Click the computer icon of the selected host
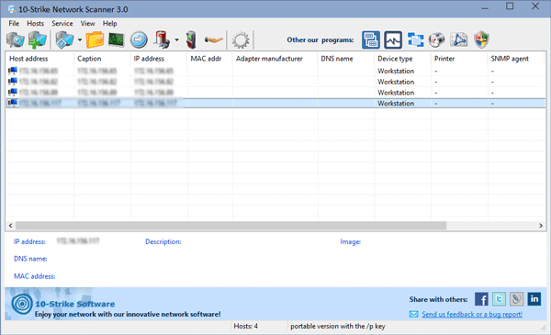This screenshot has height=335, width=551. pos(13,103)
